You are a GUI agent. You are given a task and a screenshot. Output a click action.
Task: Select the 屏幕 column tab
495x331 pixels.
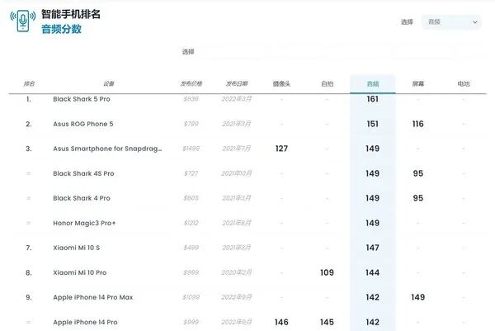click(418, 83)
